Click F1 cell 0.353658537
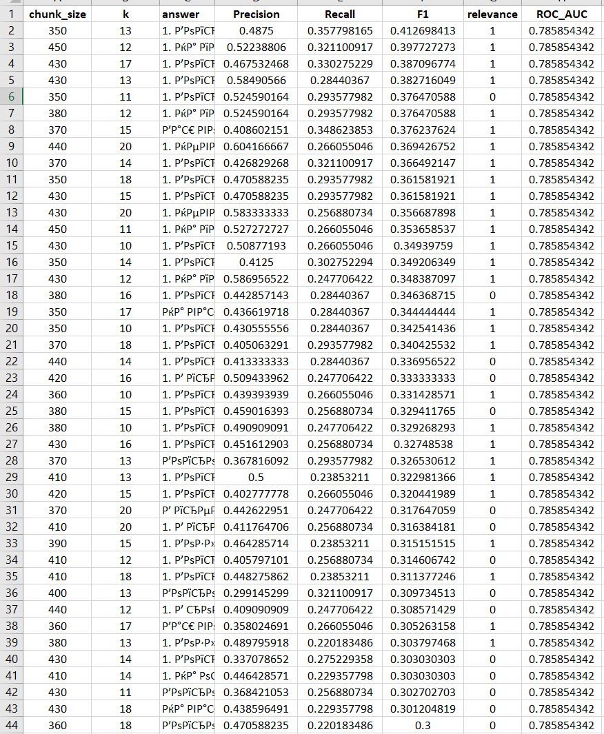Screen dimensions: 604x734 [423, 230]
